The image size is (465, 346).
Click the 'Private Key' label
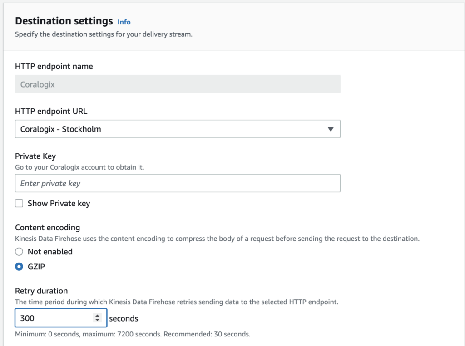coord(35,156)
